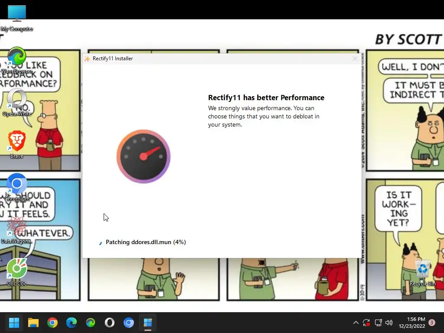Screen dimensions: 444x333
Task: Open the Windows Start menu
Action: [x=14, y=323]
